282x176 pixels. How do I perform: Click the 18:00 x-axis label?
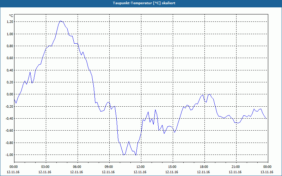pyautogui.click(x=204, y=167)
